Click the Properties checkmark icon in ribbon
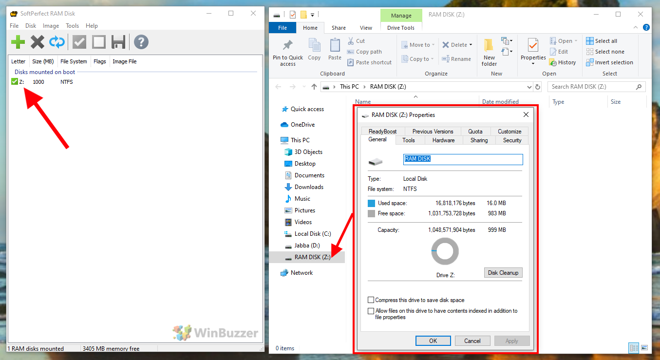Screen dimensions: 660x360 pyautogui.click(x=533, y=46)
